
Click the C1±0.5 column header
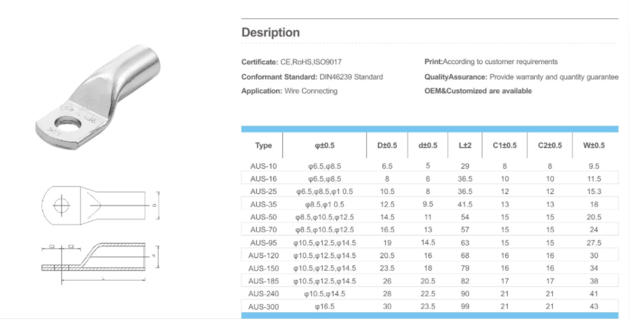click(x=504, y=145)
